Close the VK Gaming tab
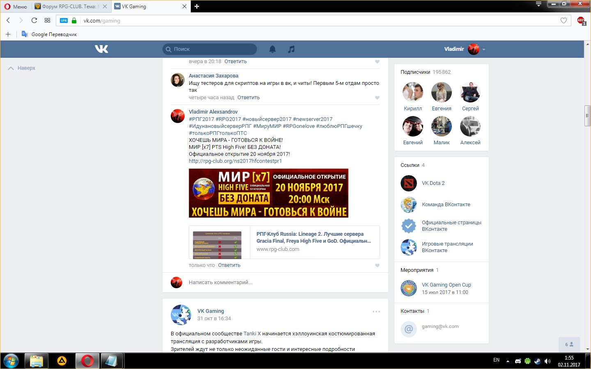Image resolution: width=591 pixels, height=369 pixels. [x=184, y=7]
